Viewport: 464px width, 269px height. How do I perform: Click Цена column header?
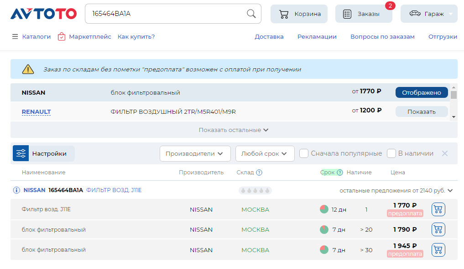pyautogui.click(x=397, y=173)
